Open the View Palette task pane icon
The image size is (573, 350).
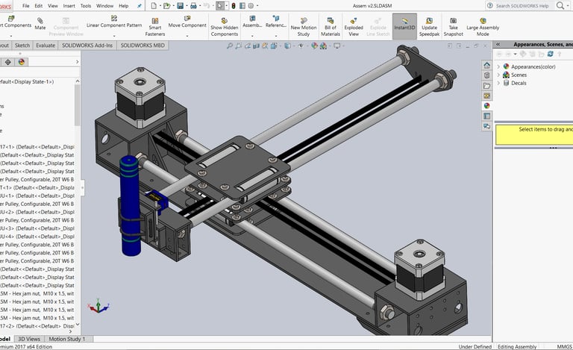tap(486, 96)
